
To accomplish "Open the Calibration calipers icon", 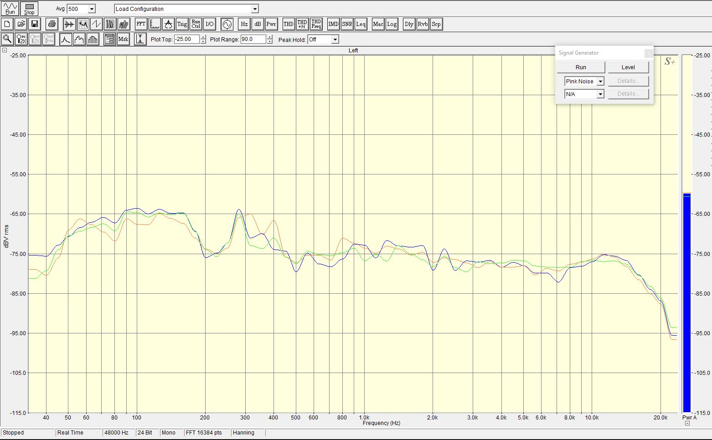I will coord(169,24).
